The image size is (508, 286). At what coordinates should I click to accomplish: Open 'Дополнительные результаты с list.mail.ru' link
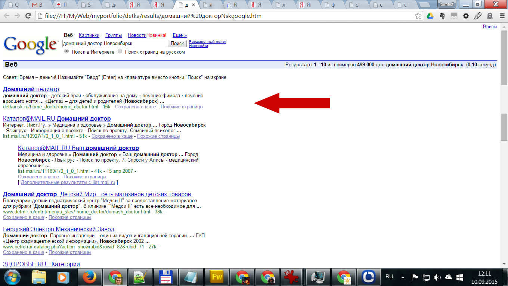coord(68,182)
